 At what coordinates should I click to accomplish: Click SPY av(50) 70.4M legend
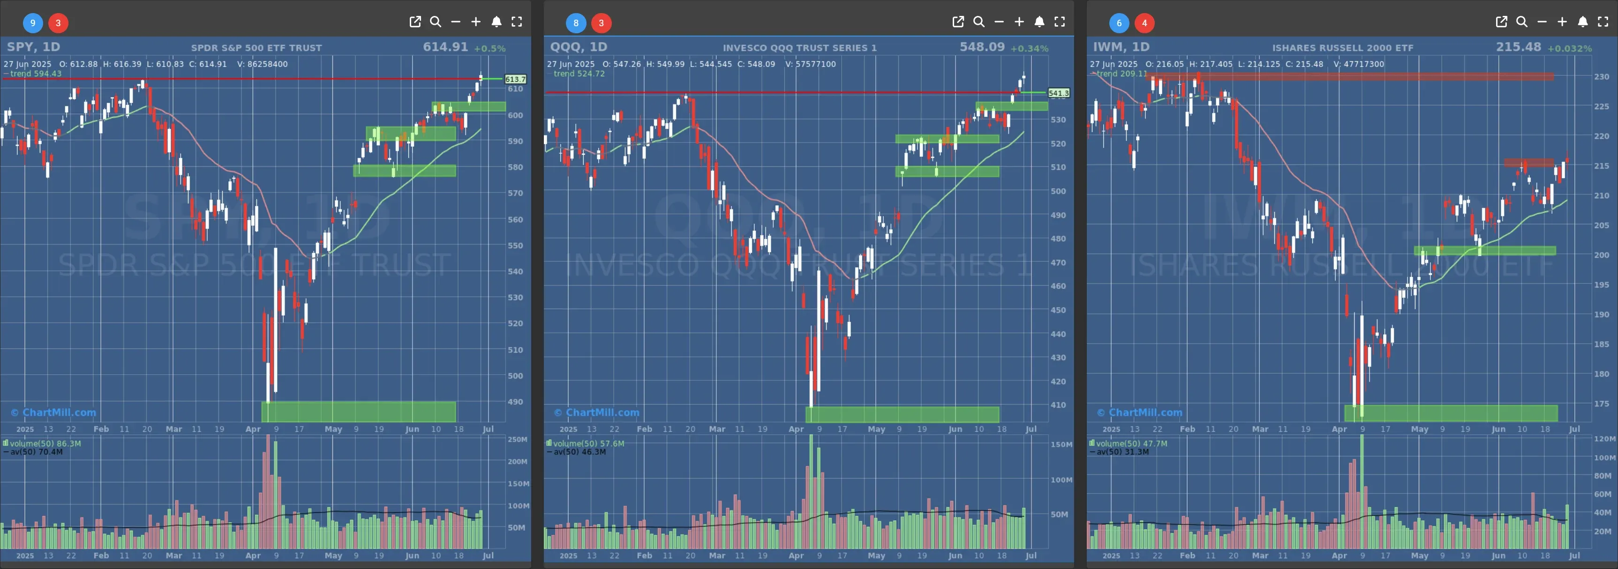(x=33, y=451)
